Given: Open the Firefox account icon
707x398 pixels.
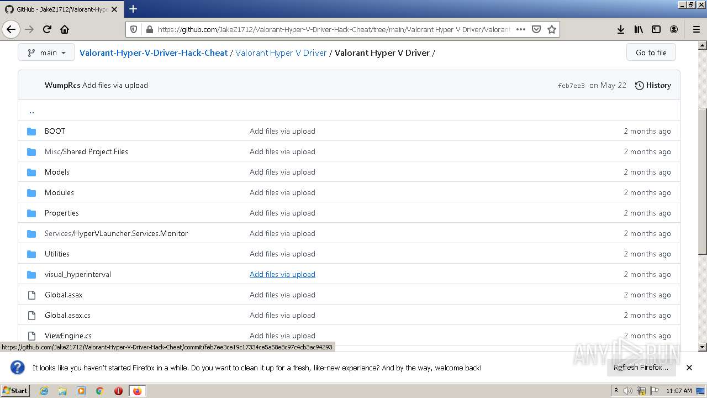Looking at the screenshot, I should pos(674,29).
